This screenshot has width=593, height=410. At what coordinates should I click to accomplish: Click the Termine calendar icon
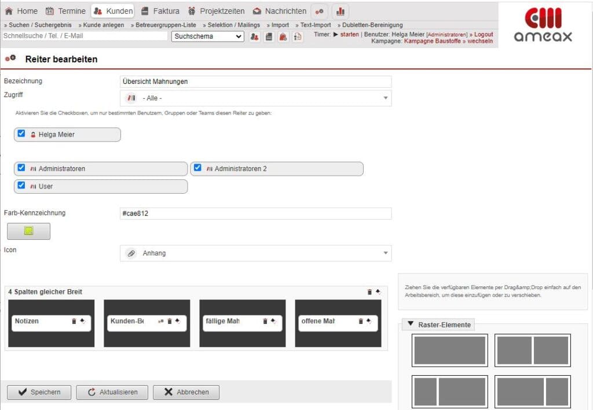pos(49,10)
